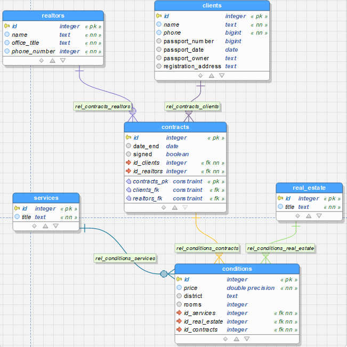The height and width of the screenshot is (347, 347).
Task: Click the passport_owner column name
Action: [x=186, y=58]
